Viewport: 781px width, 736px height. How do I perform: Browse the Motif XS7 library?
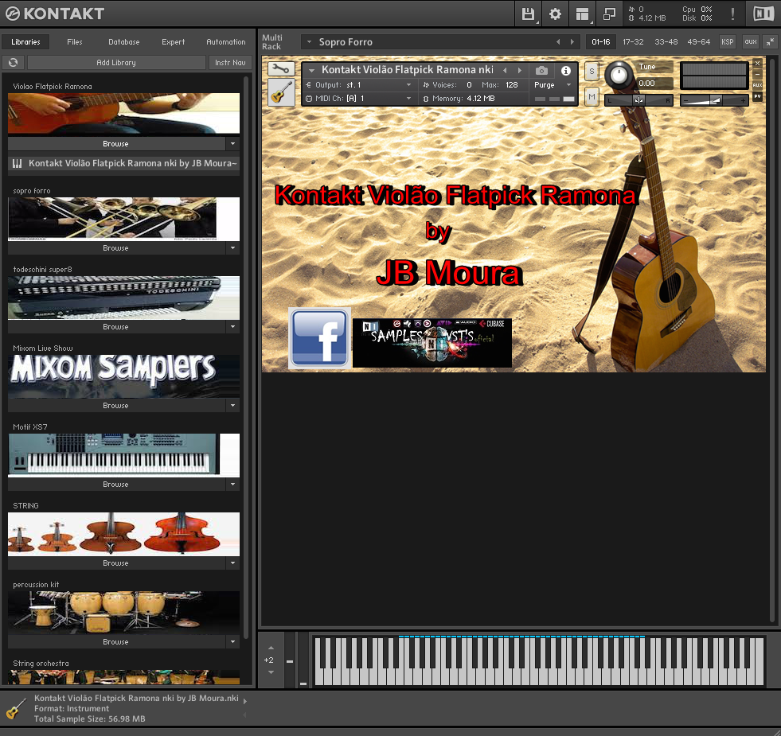pos(117,484)
